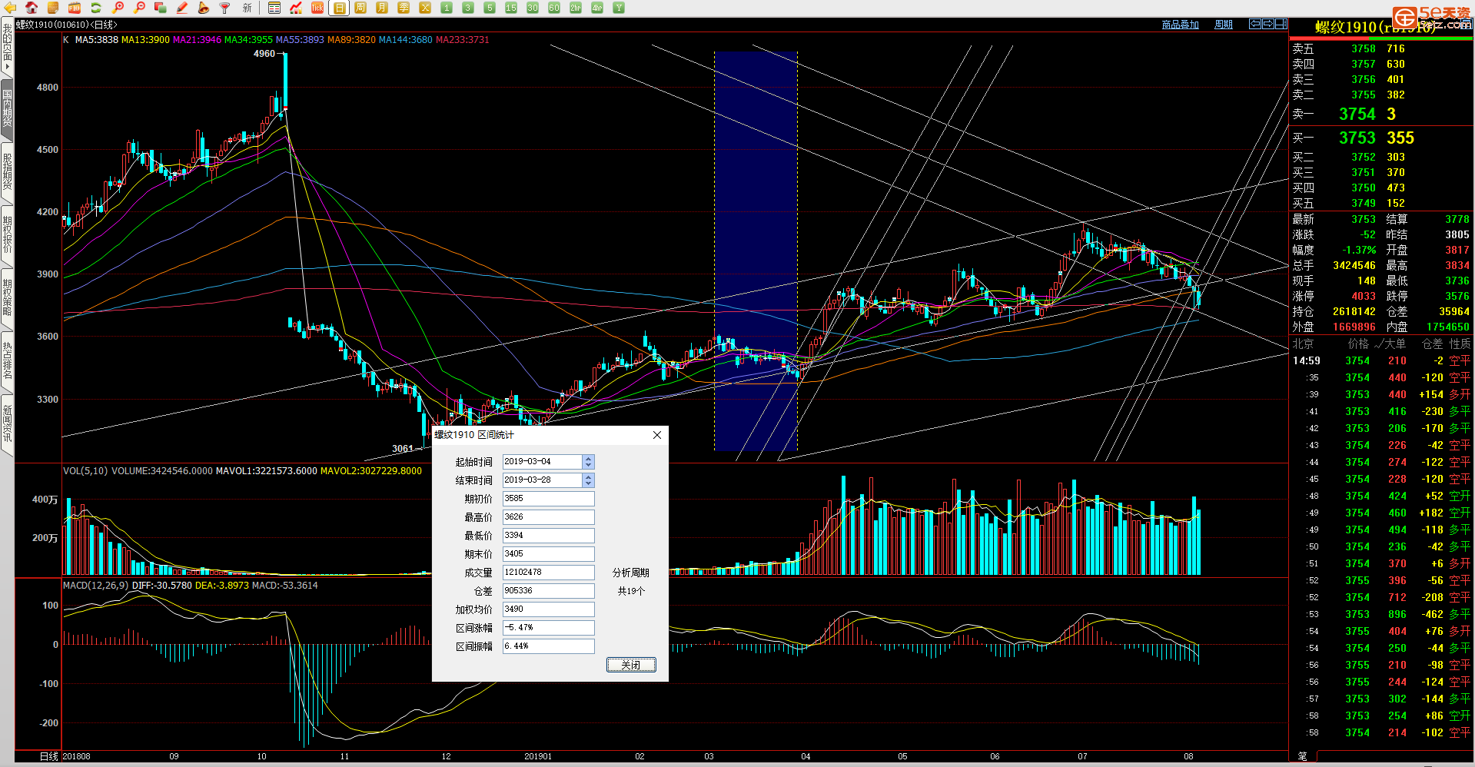
Task: Open the stacked windows toolbar icon
Action: 161,8
